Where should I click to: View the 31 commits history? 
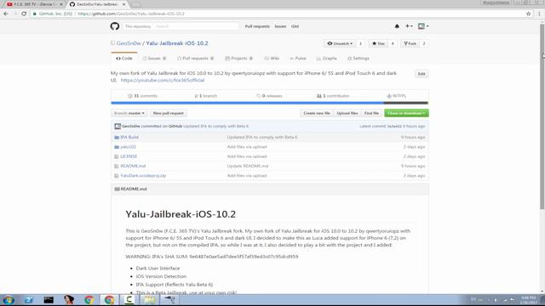[x=142, y=96]
